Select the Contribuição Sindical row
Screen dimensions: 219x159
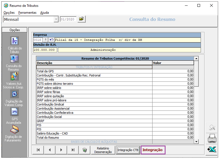pos(115,104)
